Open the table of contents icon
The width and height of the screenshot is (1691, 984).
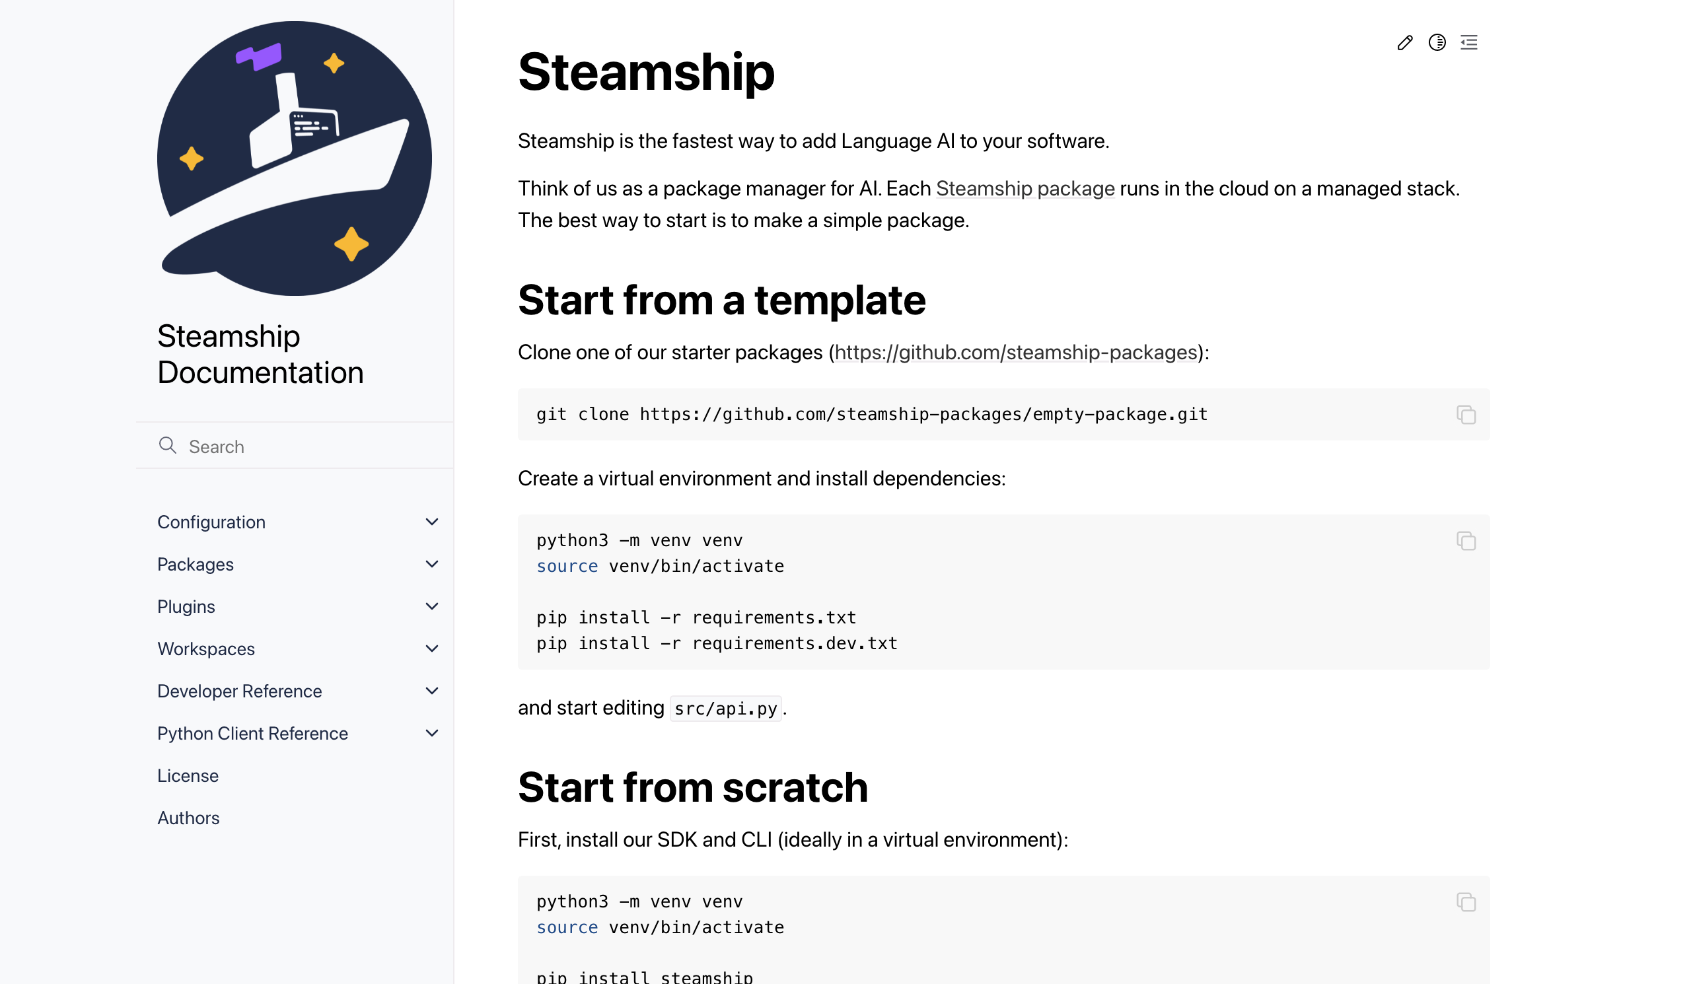pyautogui.click(x=1468, y=42)
